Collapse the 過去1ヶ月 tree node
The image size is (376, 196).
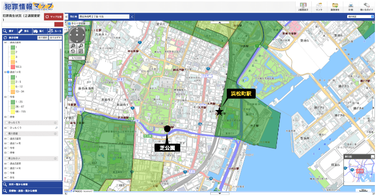pyautogui.click(x=5, y=72)
